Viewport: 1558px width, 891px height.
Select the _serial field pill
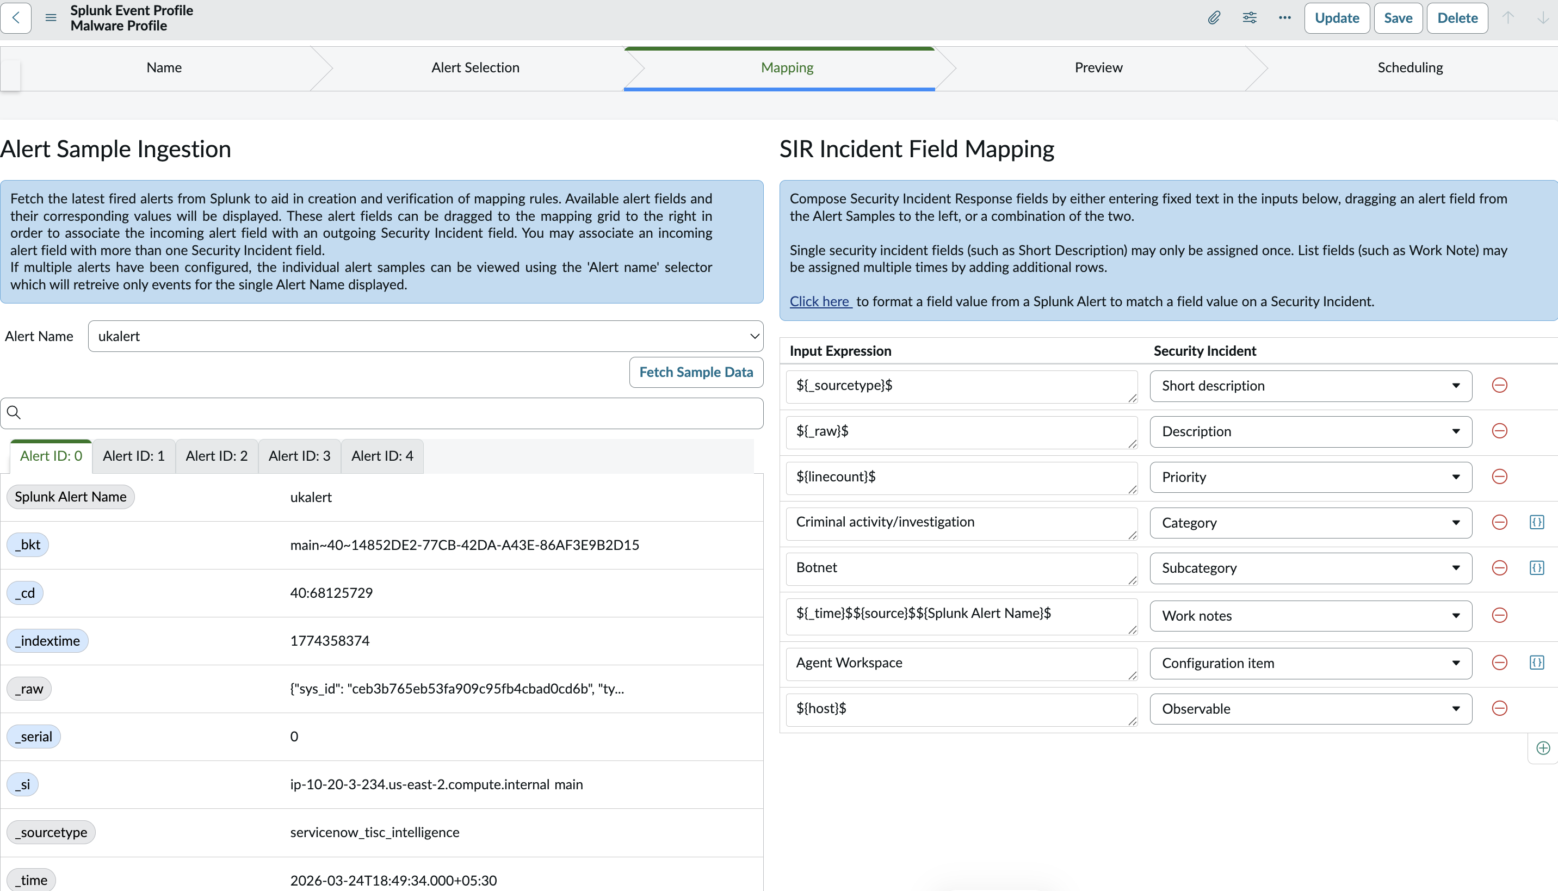pos(34,737)
